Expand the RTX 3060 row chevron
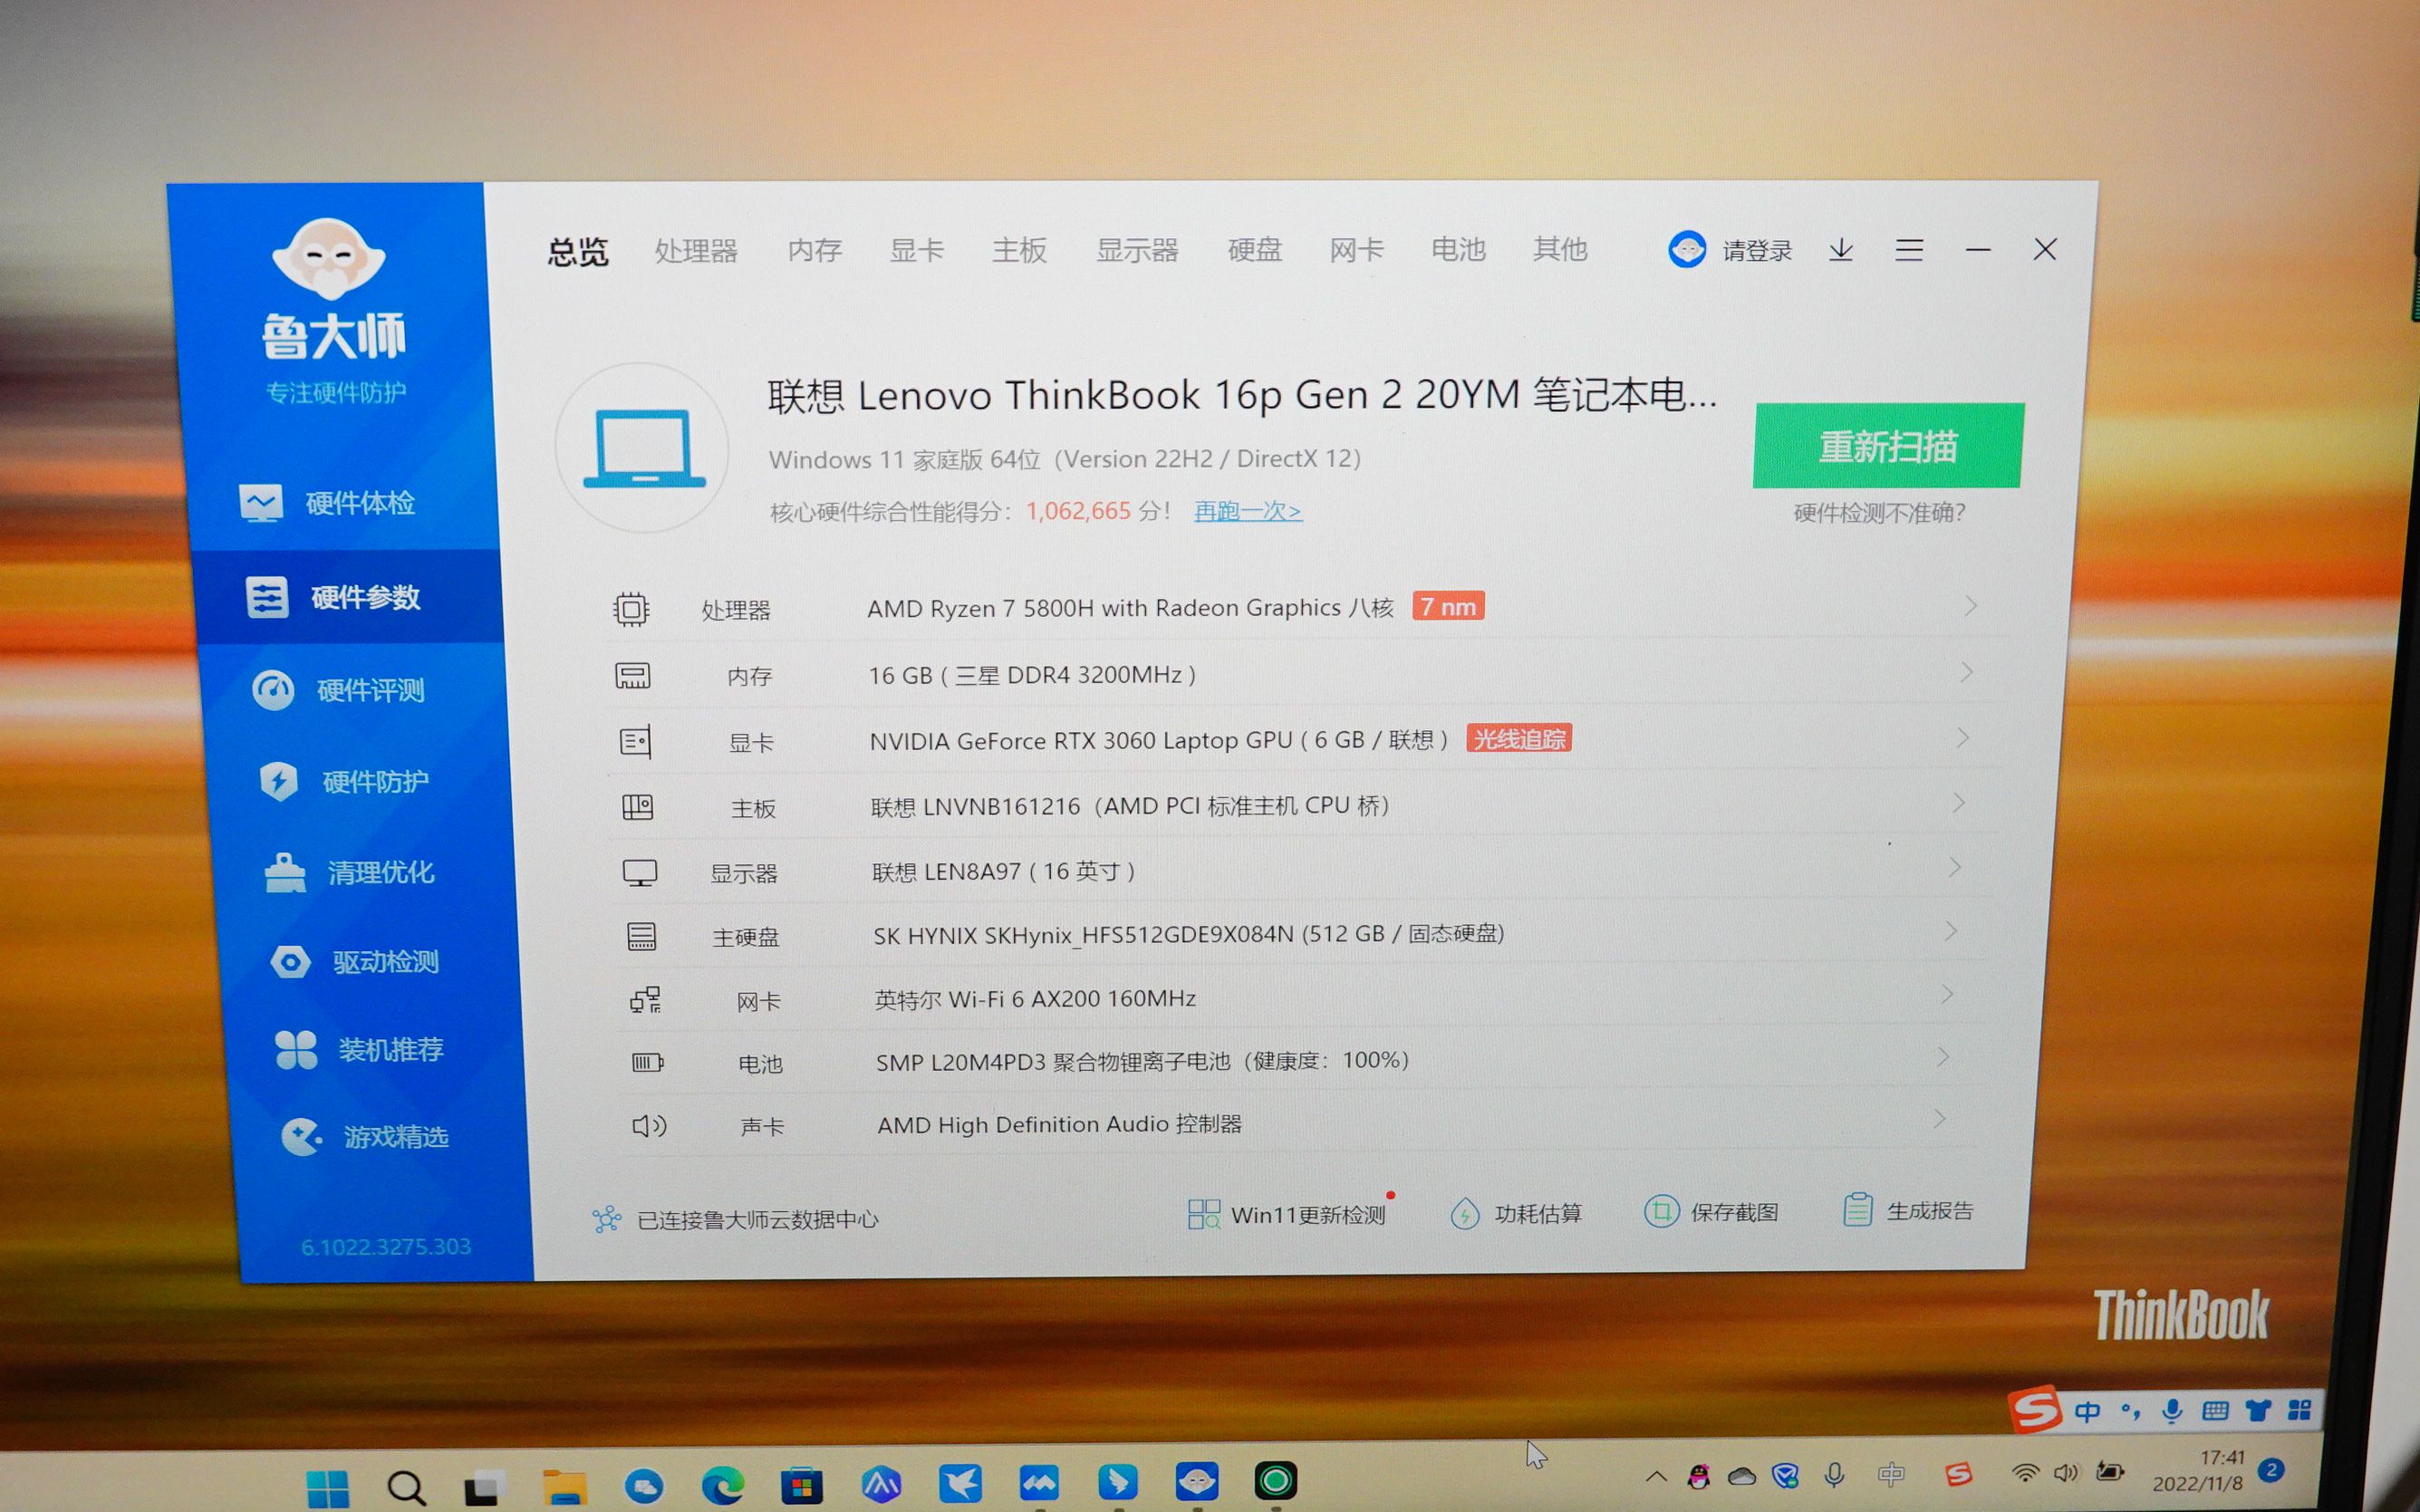The width and height of the screenshot is (2420, 1512). [1962, 738]
